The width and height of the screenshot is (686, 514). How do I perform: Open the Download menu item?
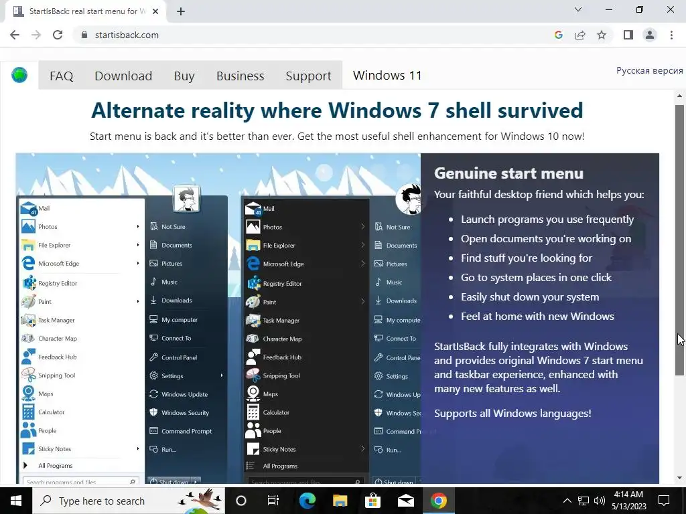[x=123, y=76]
